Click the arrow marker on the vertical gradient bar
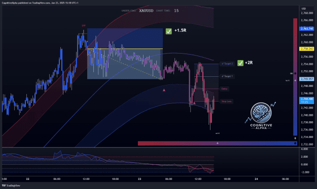This screenshot has height=189, width=317. tap(295, 80)
